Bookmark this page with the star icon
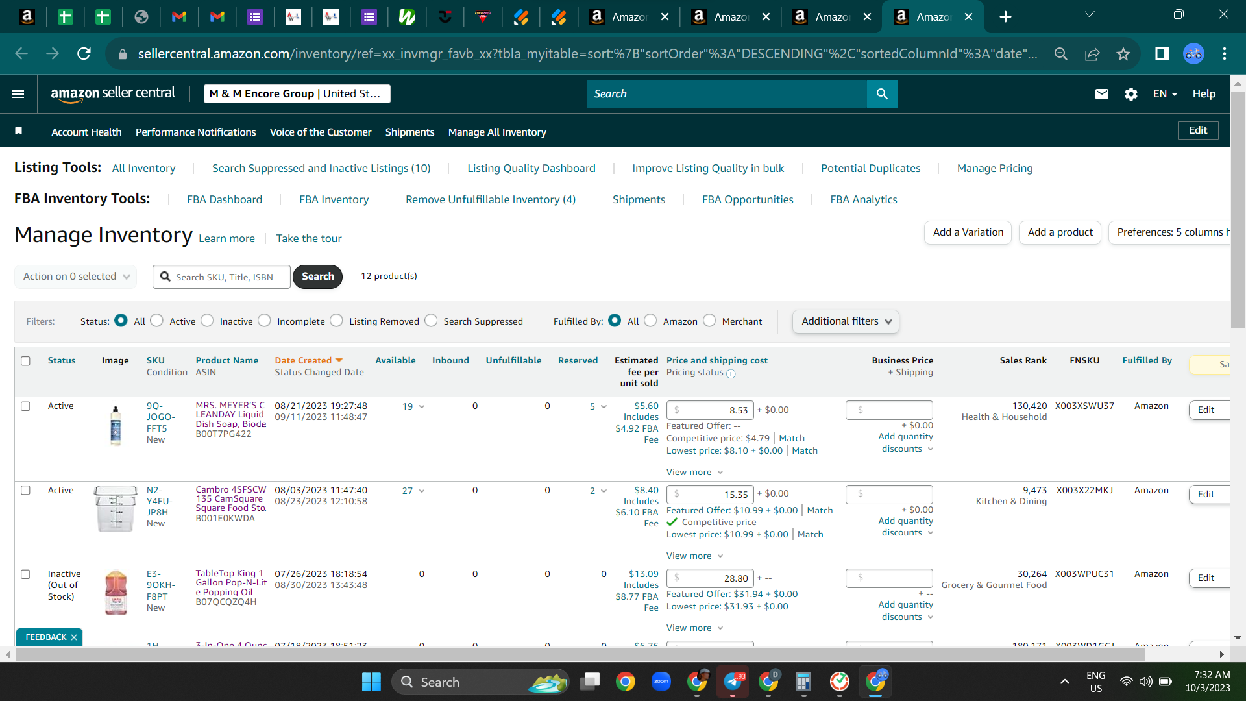This screenshot has height=701, width=1246. point(1123,54)
